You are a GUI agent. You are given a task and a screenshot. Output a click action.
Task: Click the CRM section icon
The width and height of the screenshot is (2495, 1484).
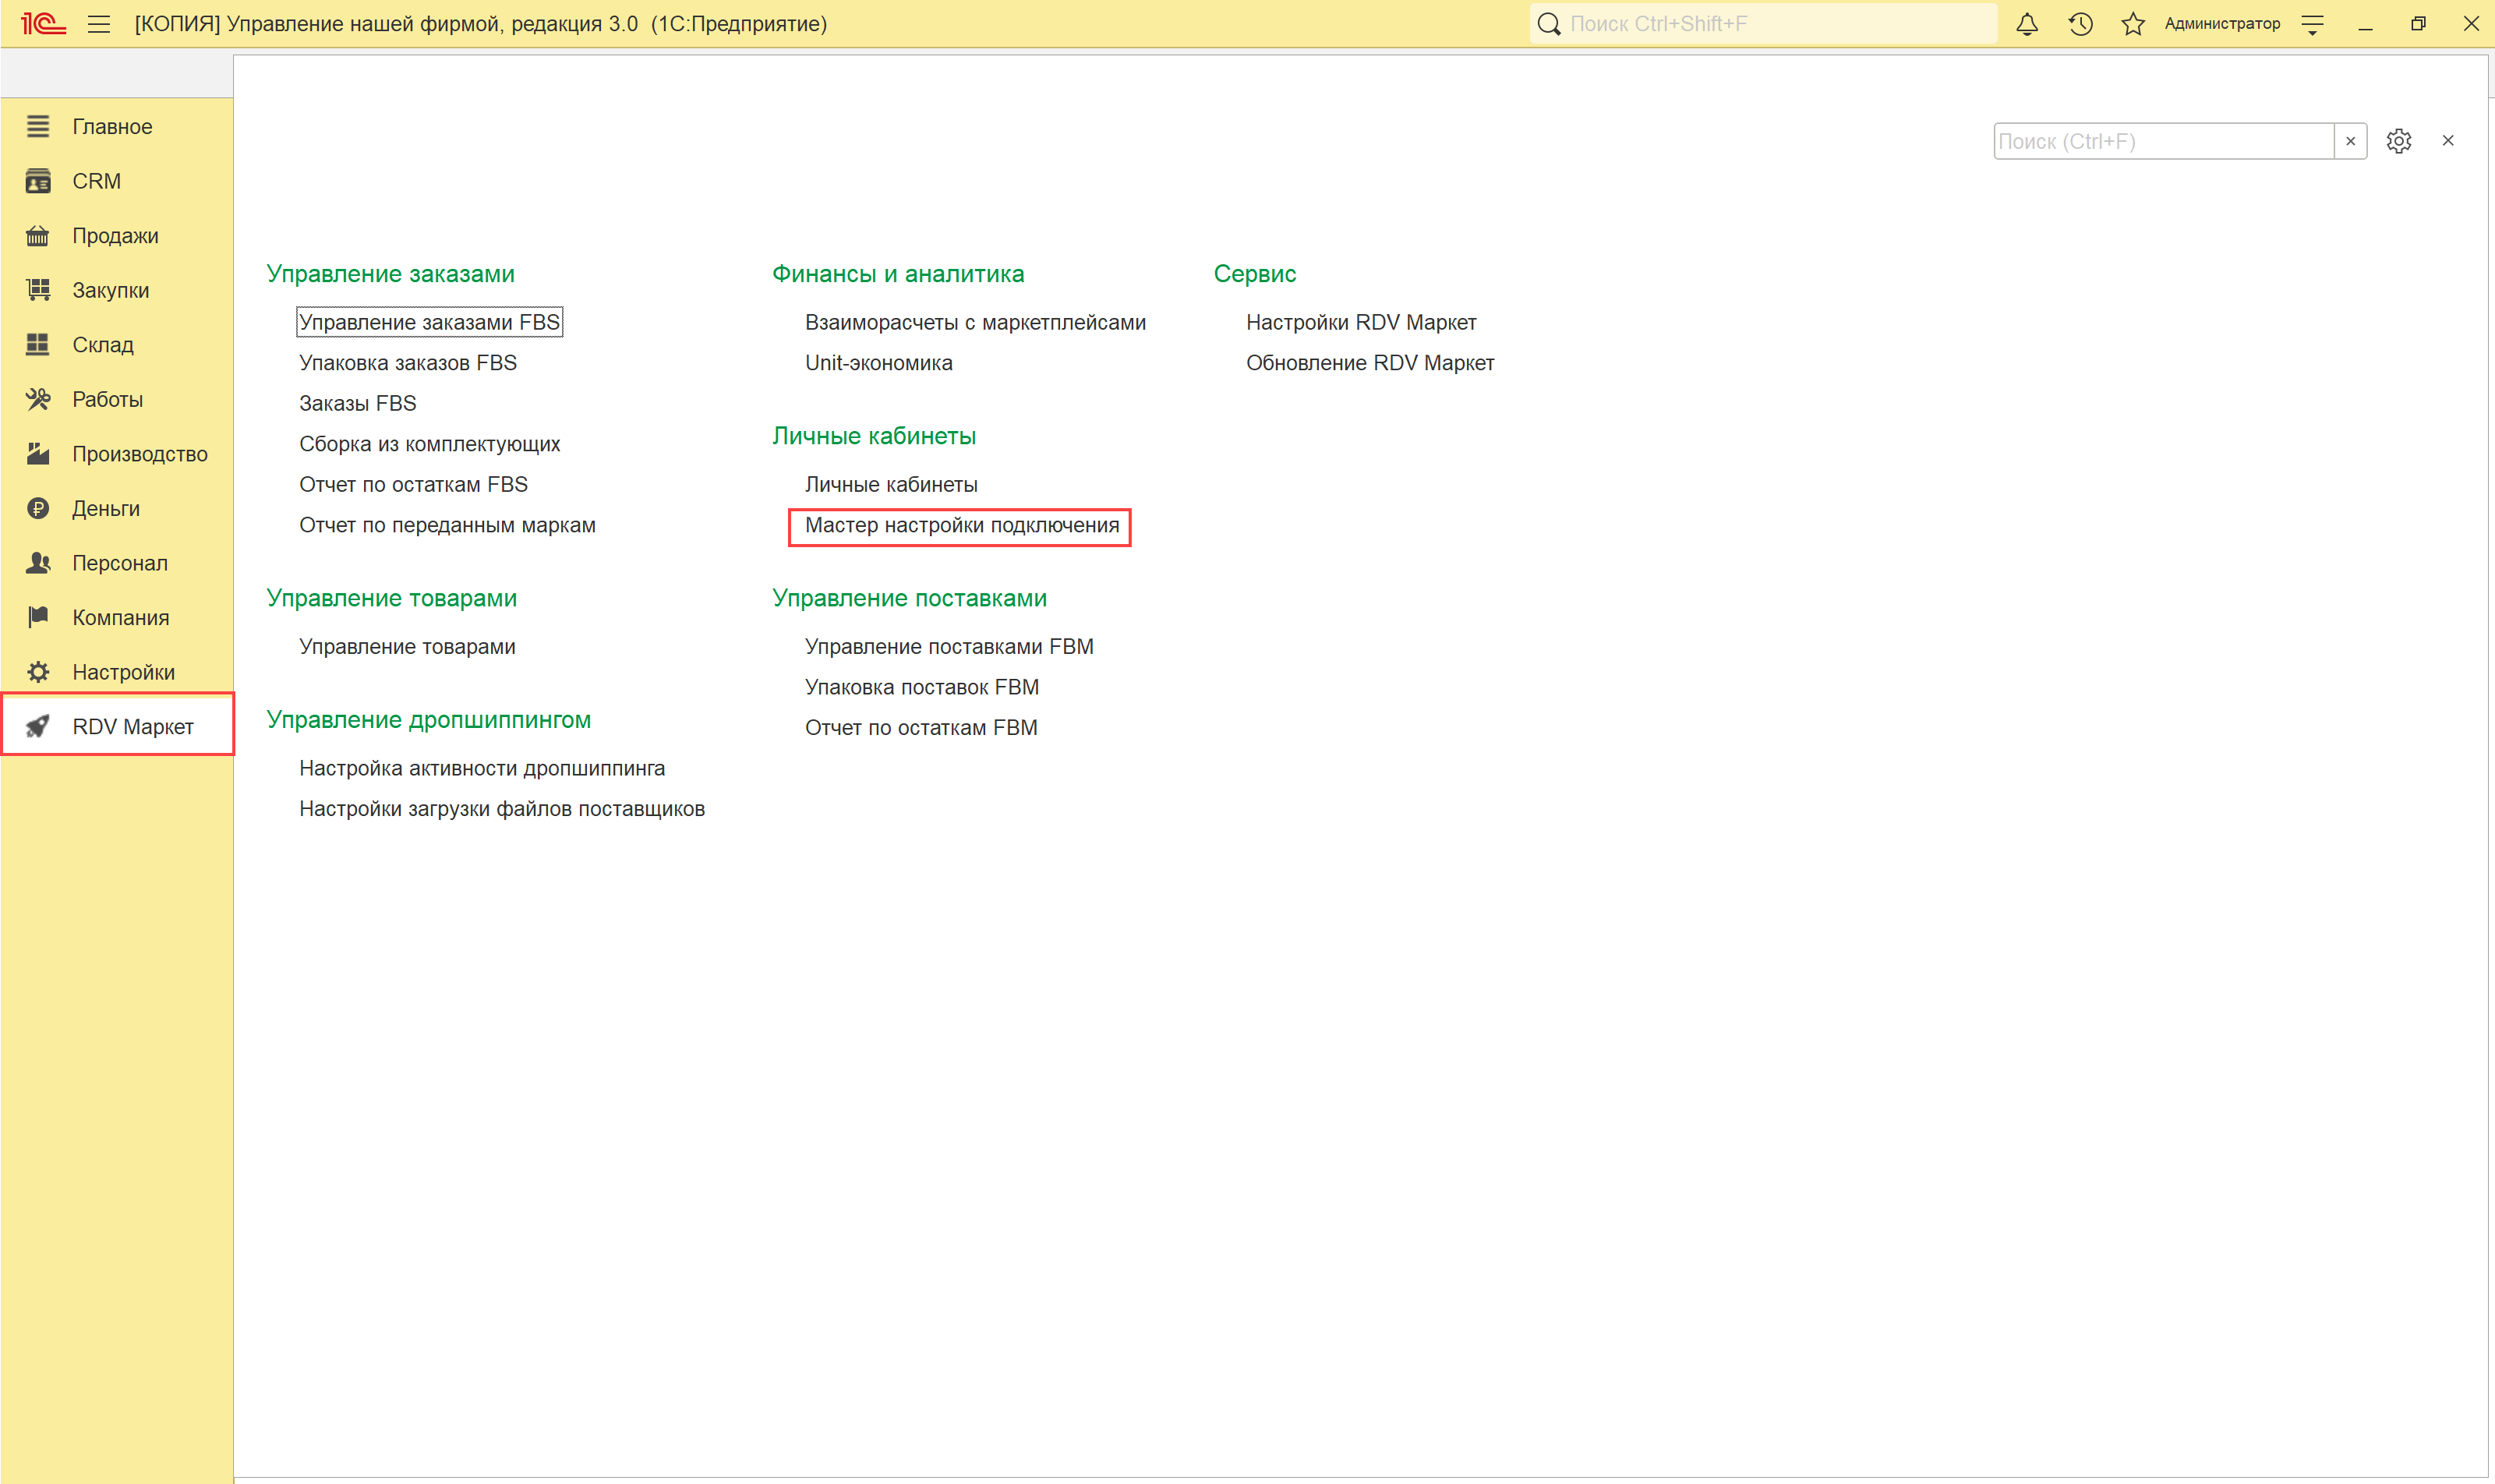click(38, 181)
